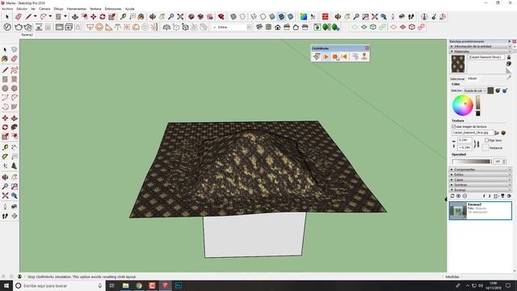
Task: Select the Line pencil in left toolbar
Action: (5, 70)
